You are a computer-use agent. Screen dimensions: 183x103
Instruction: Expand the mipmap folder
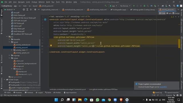(9, 56)
